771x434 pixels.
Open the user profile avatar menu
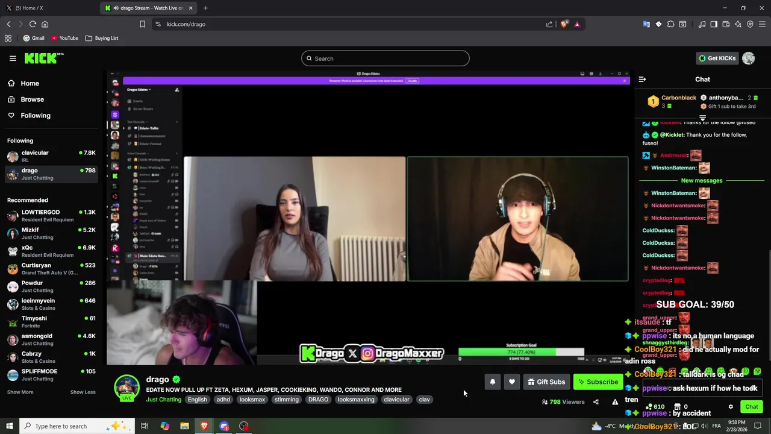point(749,58)
